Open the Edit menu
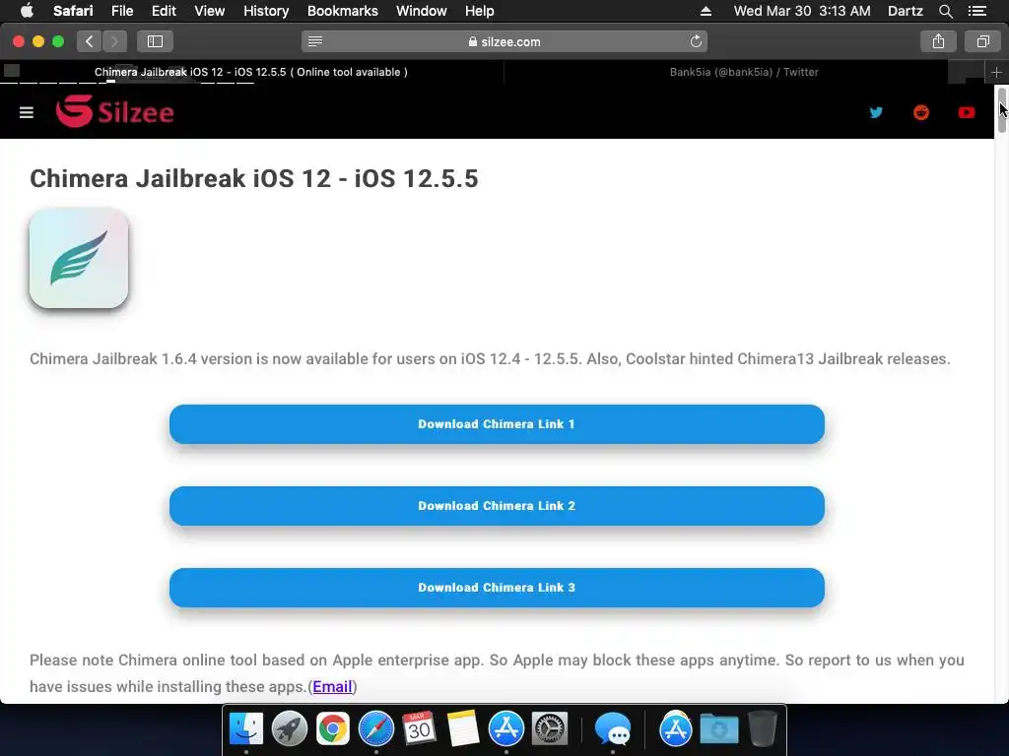The image size is (1009, 756). [164, 11]
